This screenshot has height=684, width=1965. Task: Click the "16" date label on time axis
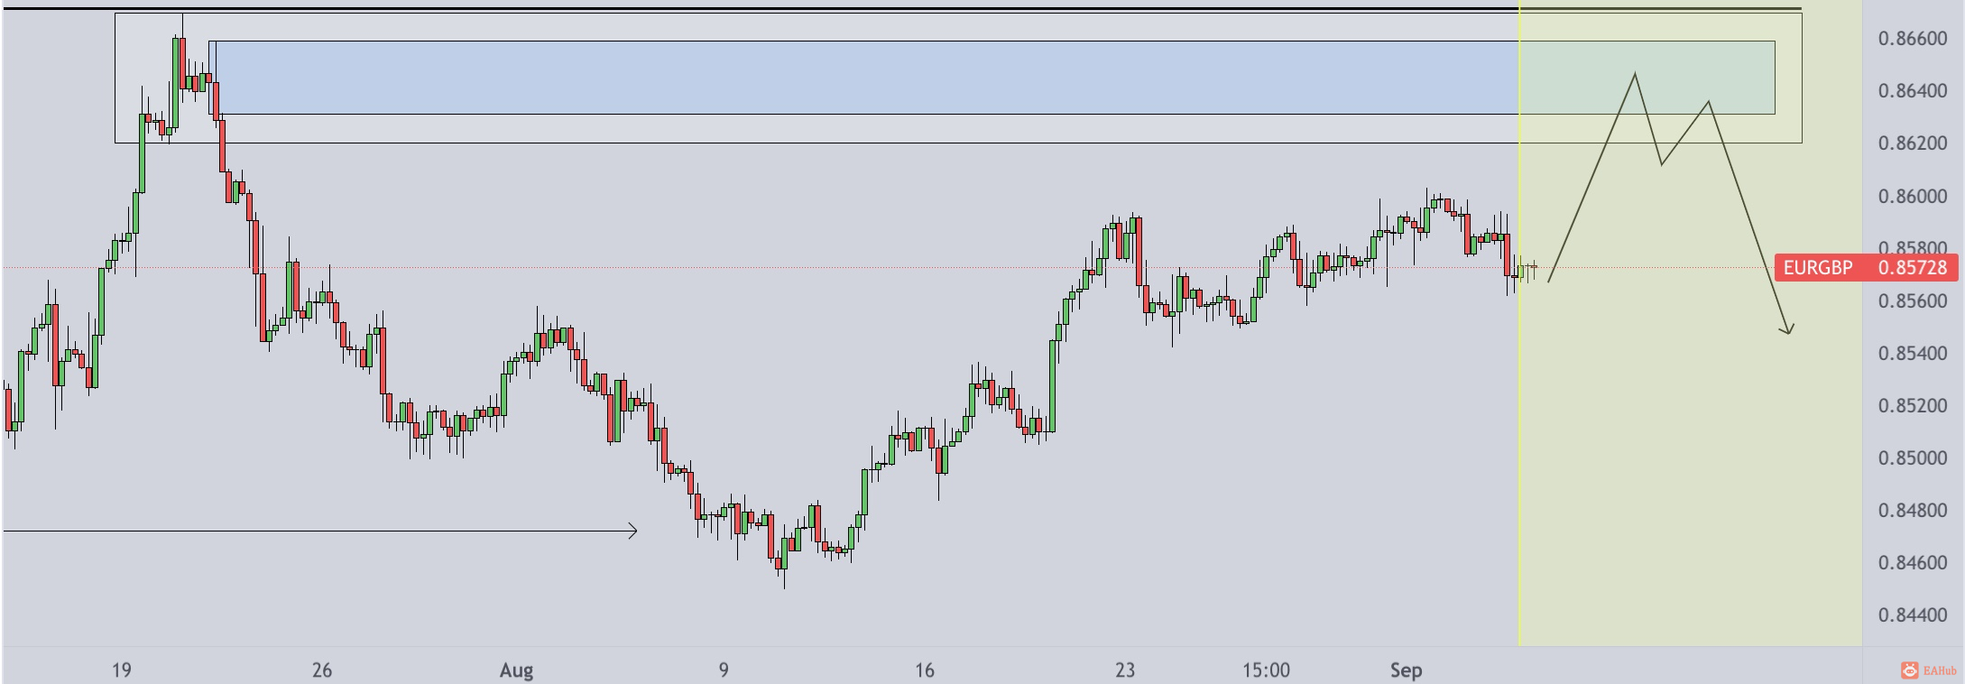(x=924, y=670)
